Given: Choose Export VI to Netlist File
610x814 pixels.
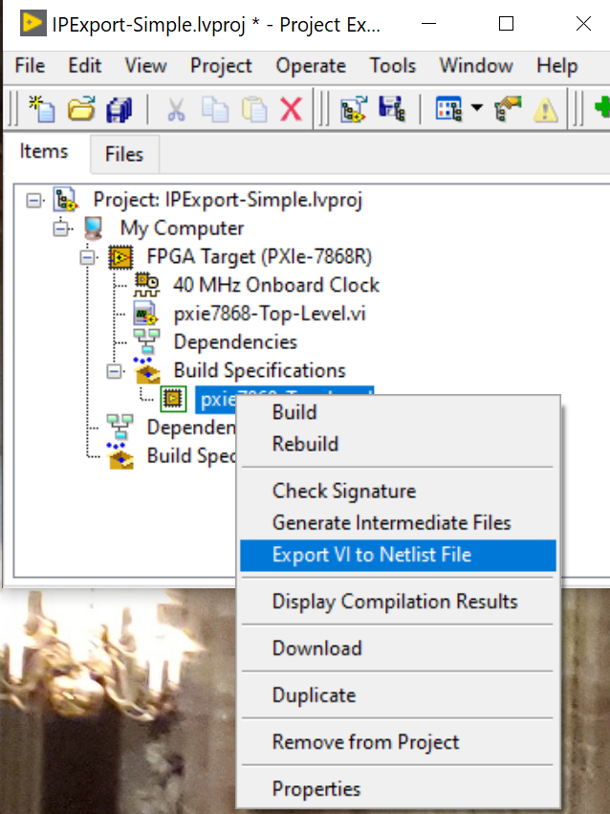Looking at the screenshot, I should pos(398,555).
